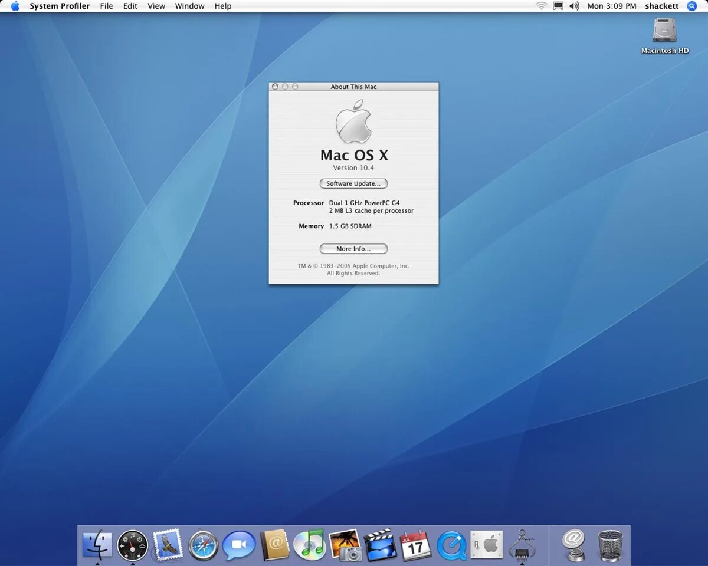Open the Apple menu
The width and height of the screenshot is (708, 566).
point(15,6)
